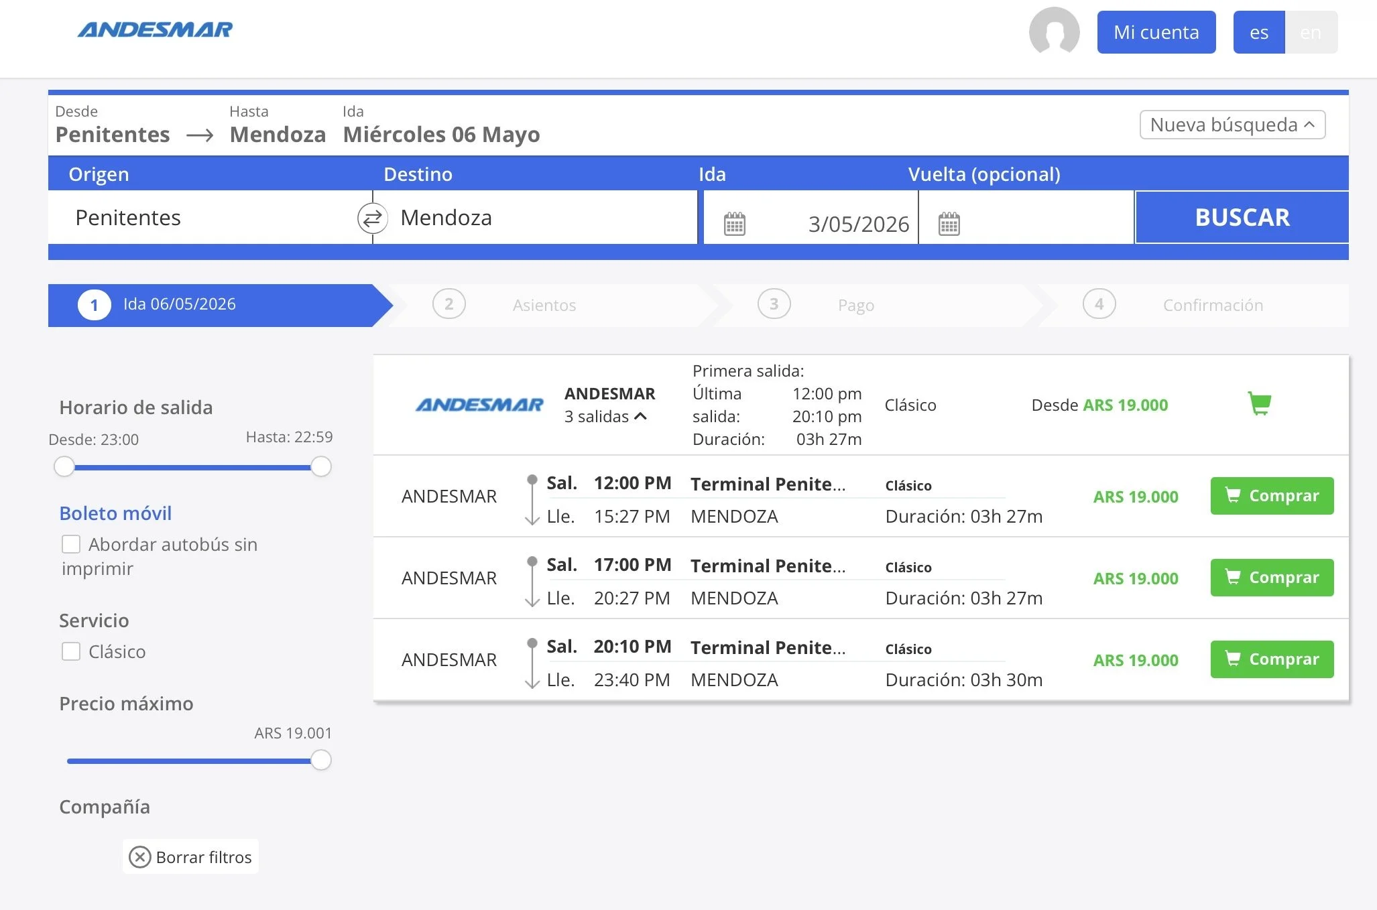Click Miércoles 06 Mayo date heading
This screenshot has height=910, width=1377.
coord(441,135)
